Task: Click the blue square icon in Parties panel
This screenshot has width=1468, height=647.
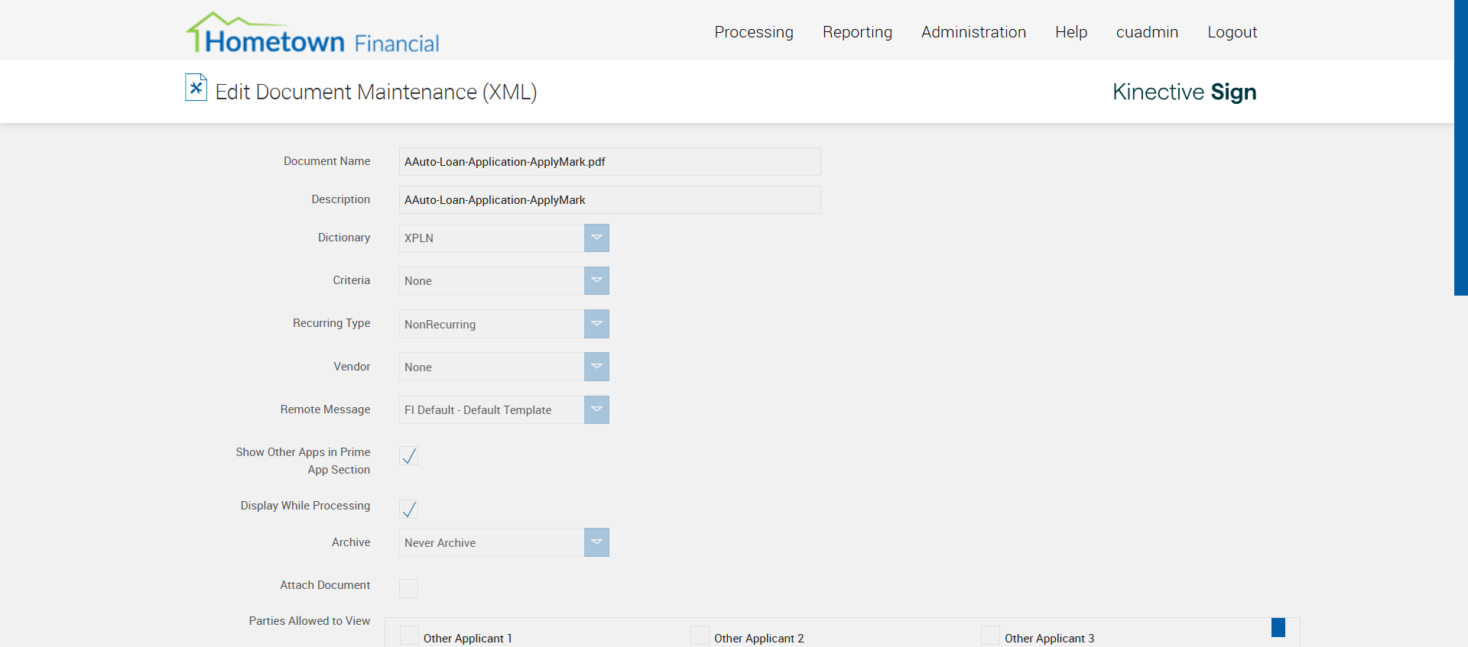Action: [x=1278, y=628]
